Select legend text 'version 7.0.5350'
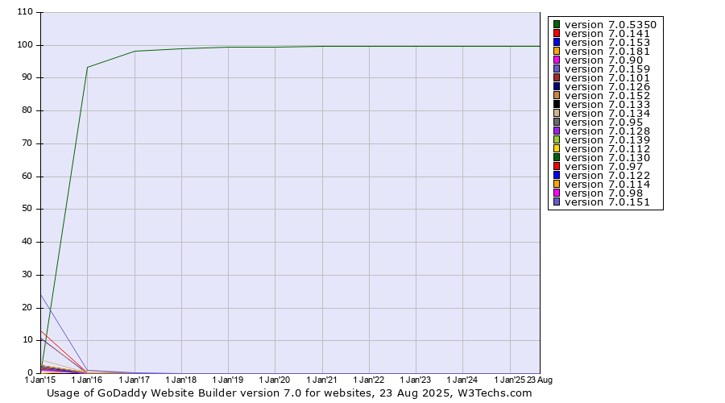The width and height of the screenshot is (725, 403). 611,24
